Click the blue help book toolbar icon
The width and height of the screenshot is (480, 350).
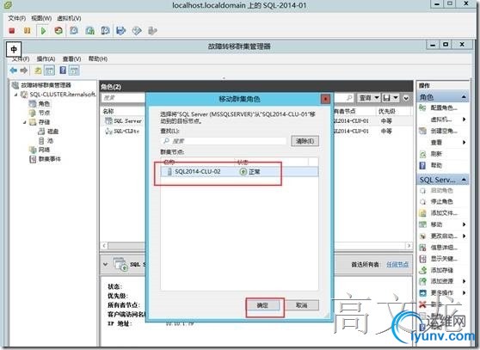63,71
